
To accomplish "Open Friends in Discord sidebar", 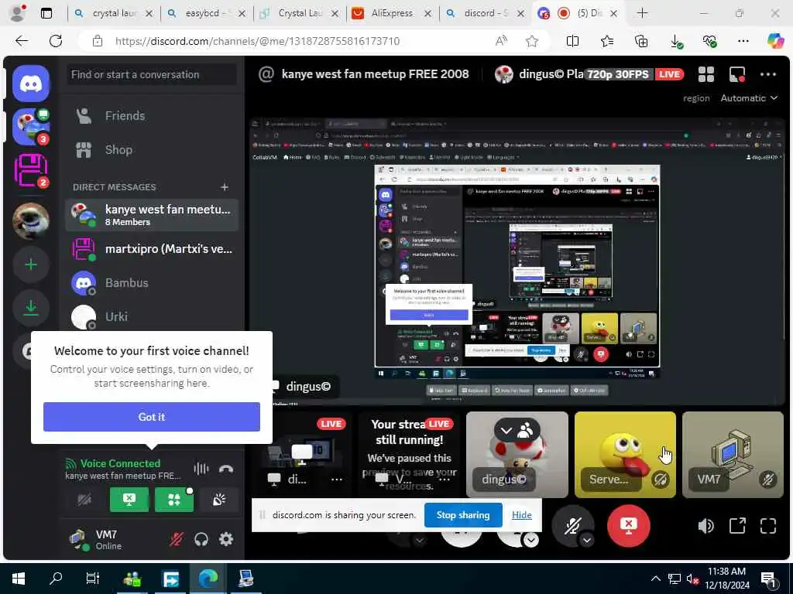I will pos(152,116).
